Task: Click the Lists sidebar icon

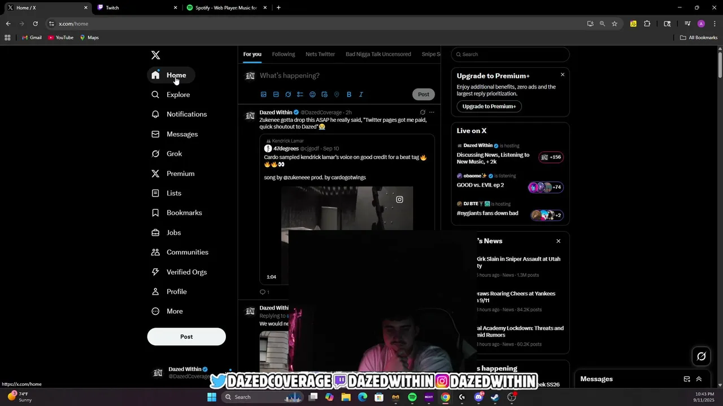Action: (155, 193)
